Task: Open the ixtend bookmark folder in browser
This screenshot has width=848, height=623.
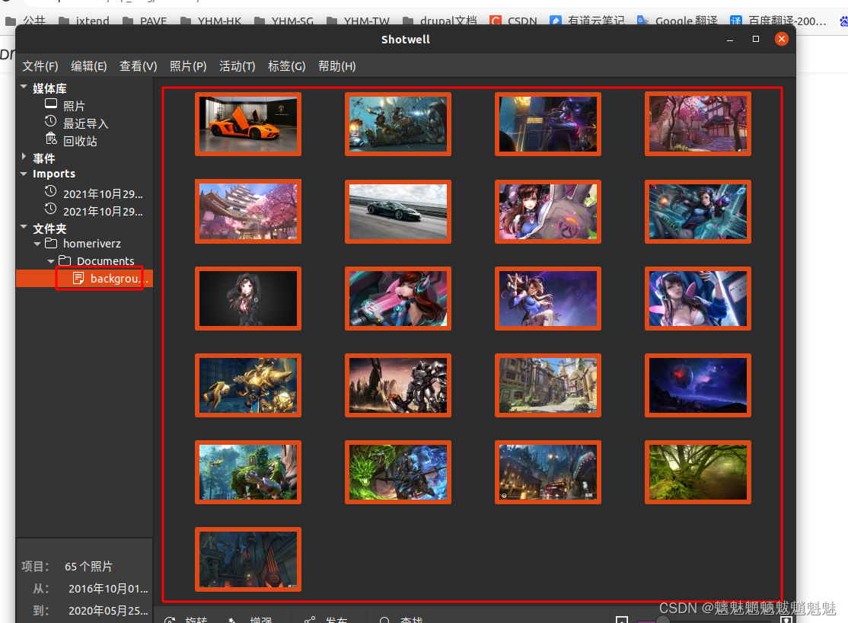Action: pyautogui.click(x=84, y=21)
